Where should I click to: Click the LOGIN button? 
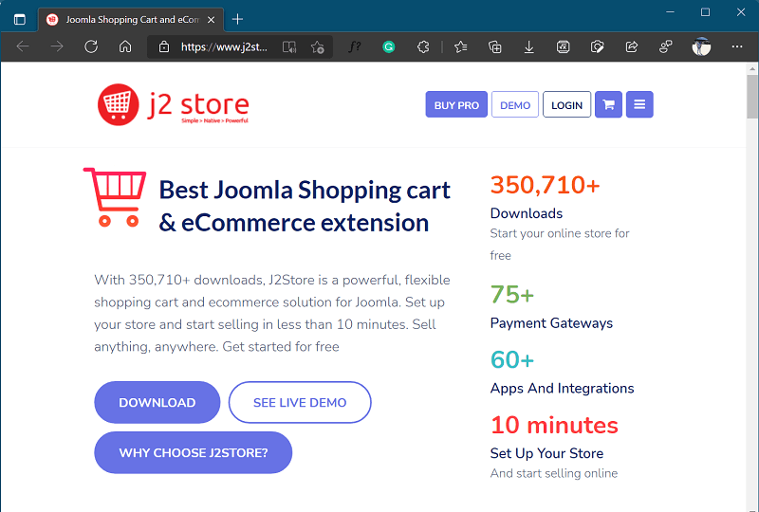(x=566, y=104)
